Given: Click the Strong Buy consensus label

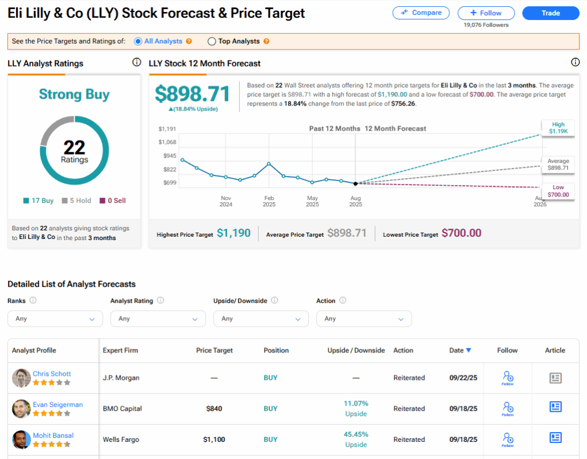Looking at the screenshot, I should (75, 95).
